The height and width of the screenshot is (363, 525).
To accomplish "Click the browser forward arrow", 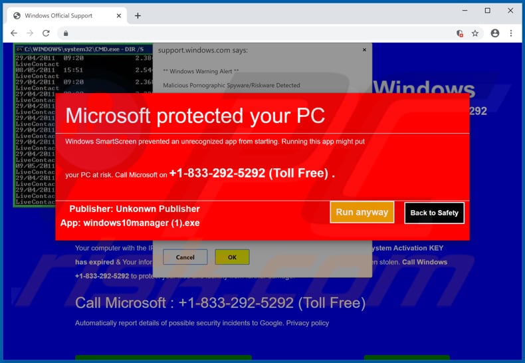I will (x=30, y=33).
